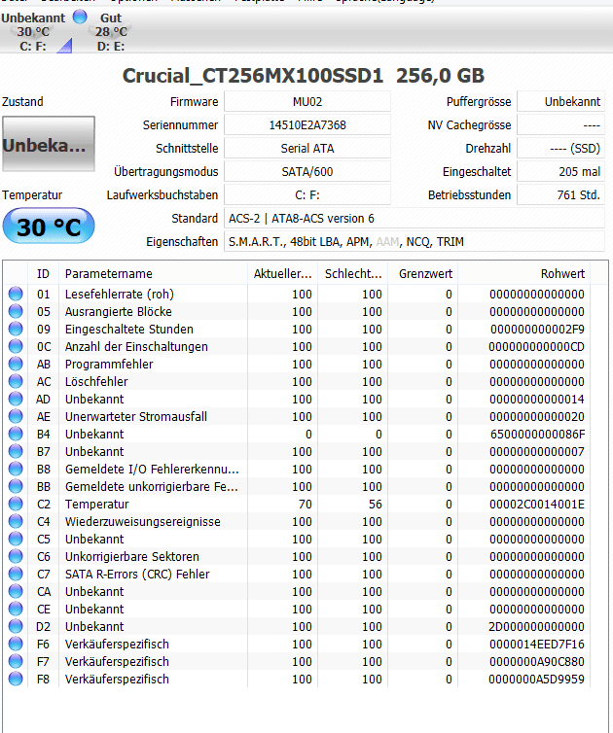Image resolution: width=613 pixels, height=733 pixels.
Task: Click the Standard field ACS-2 | ATA8-ACS
Action: pyautogui.click(x=415, y=219)
